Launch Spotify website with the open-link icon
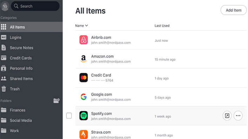Screen dimensions: 248x139 pyautogui.click(x=227, y=116)
